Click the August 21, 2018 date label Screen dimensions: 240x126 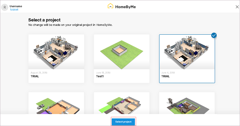(39, 73)
